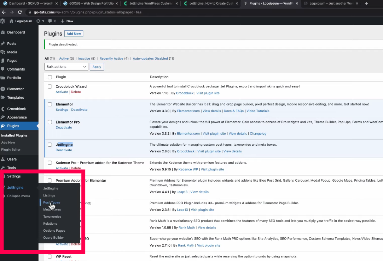Tick the Crocoblock Wizard plugin checkbox
383x261 pixels.
(50, 86)
